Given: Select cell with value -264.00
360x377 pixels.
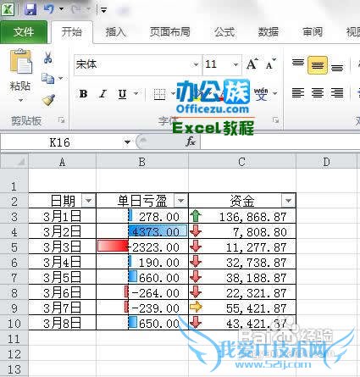Looking at the screenshot, I should tap(142, 292).
